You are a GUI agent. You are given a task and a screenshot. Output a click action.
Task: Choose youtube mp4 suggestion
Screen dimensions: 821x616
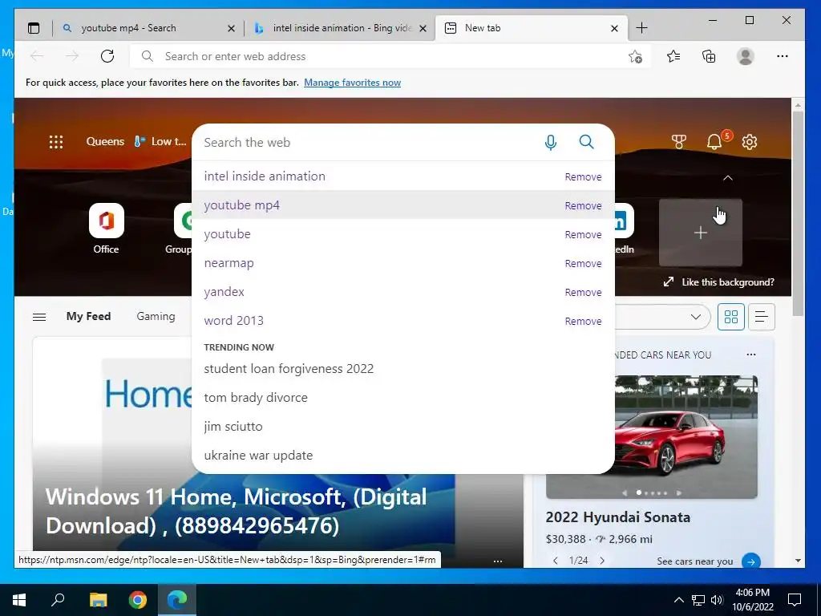click(241, 205)
